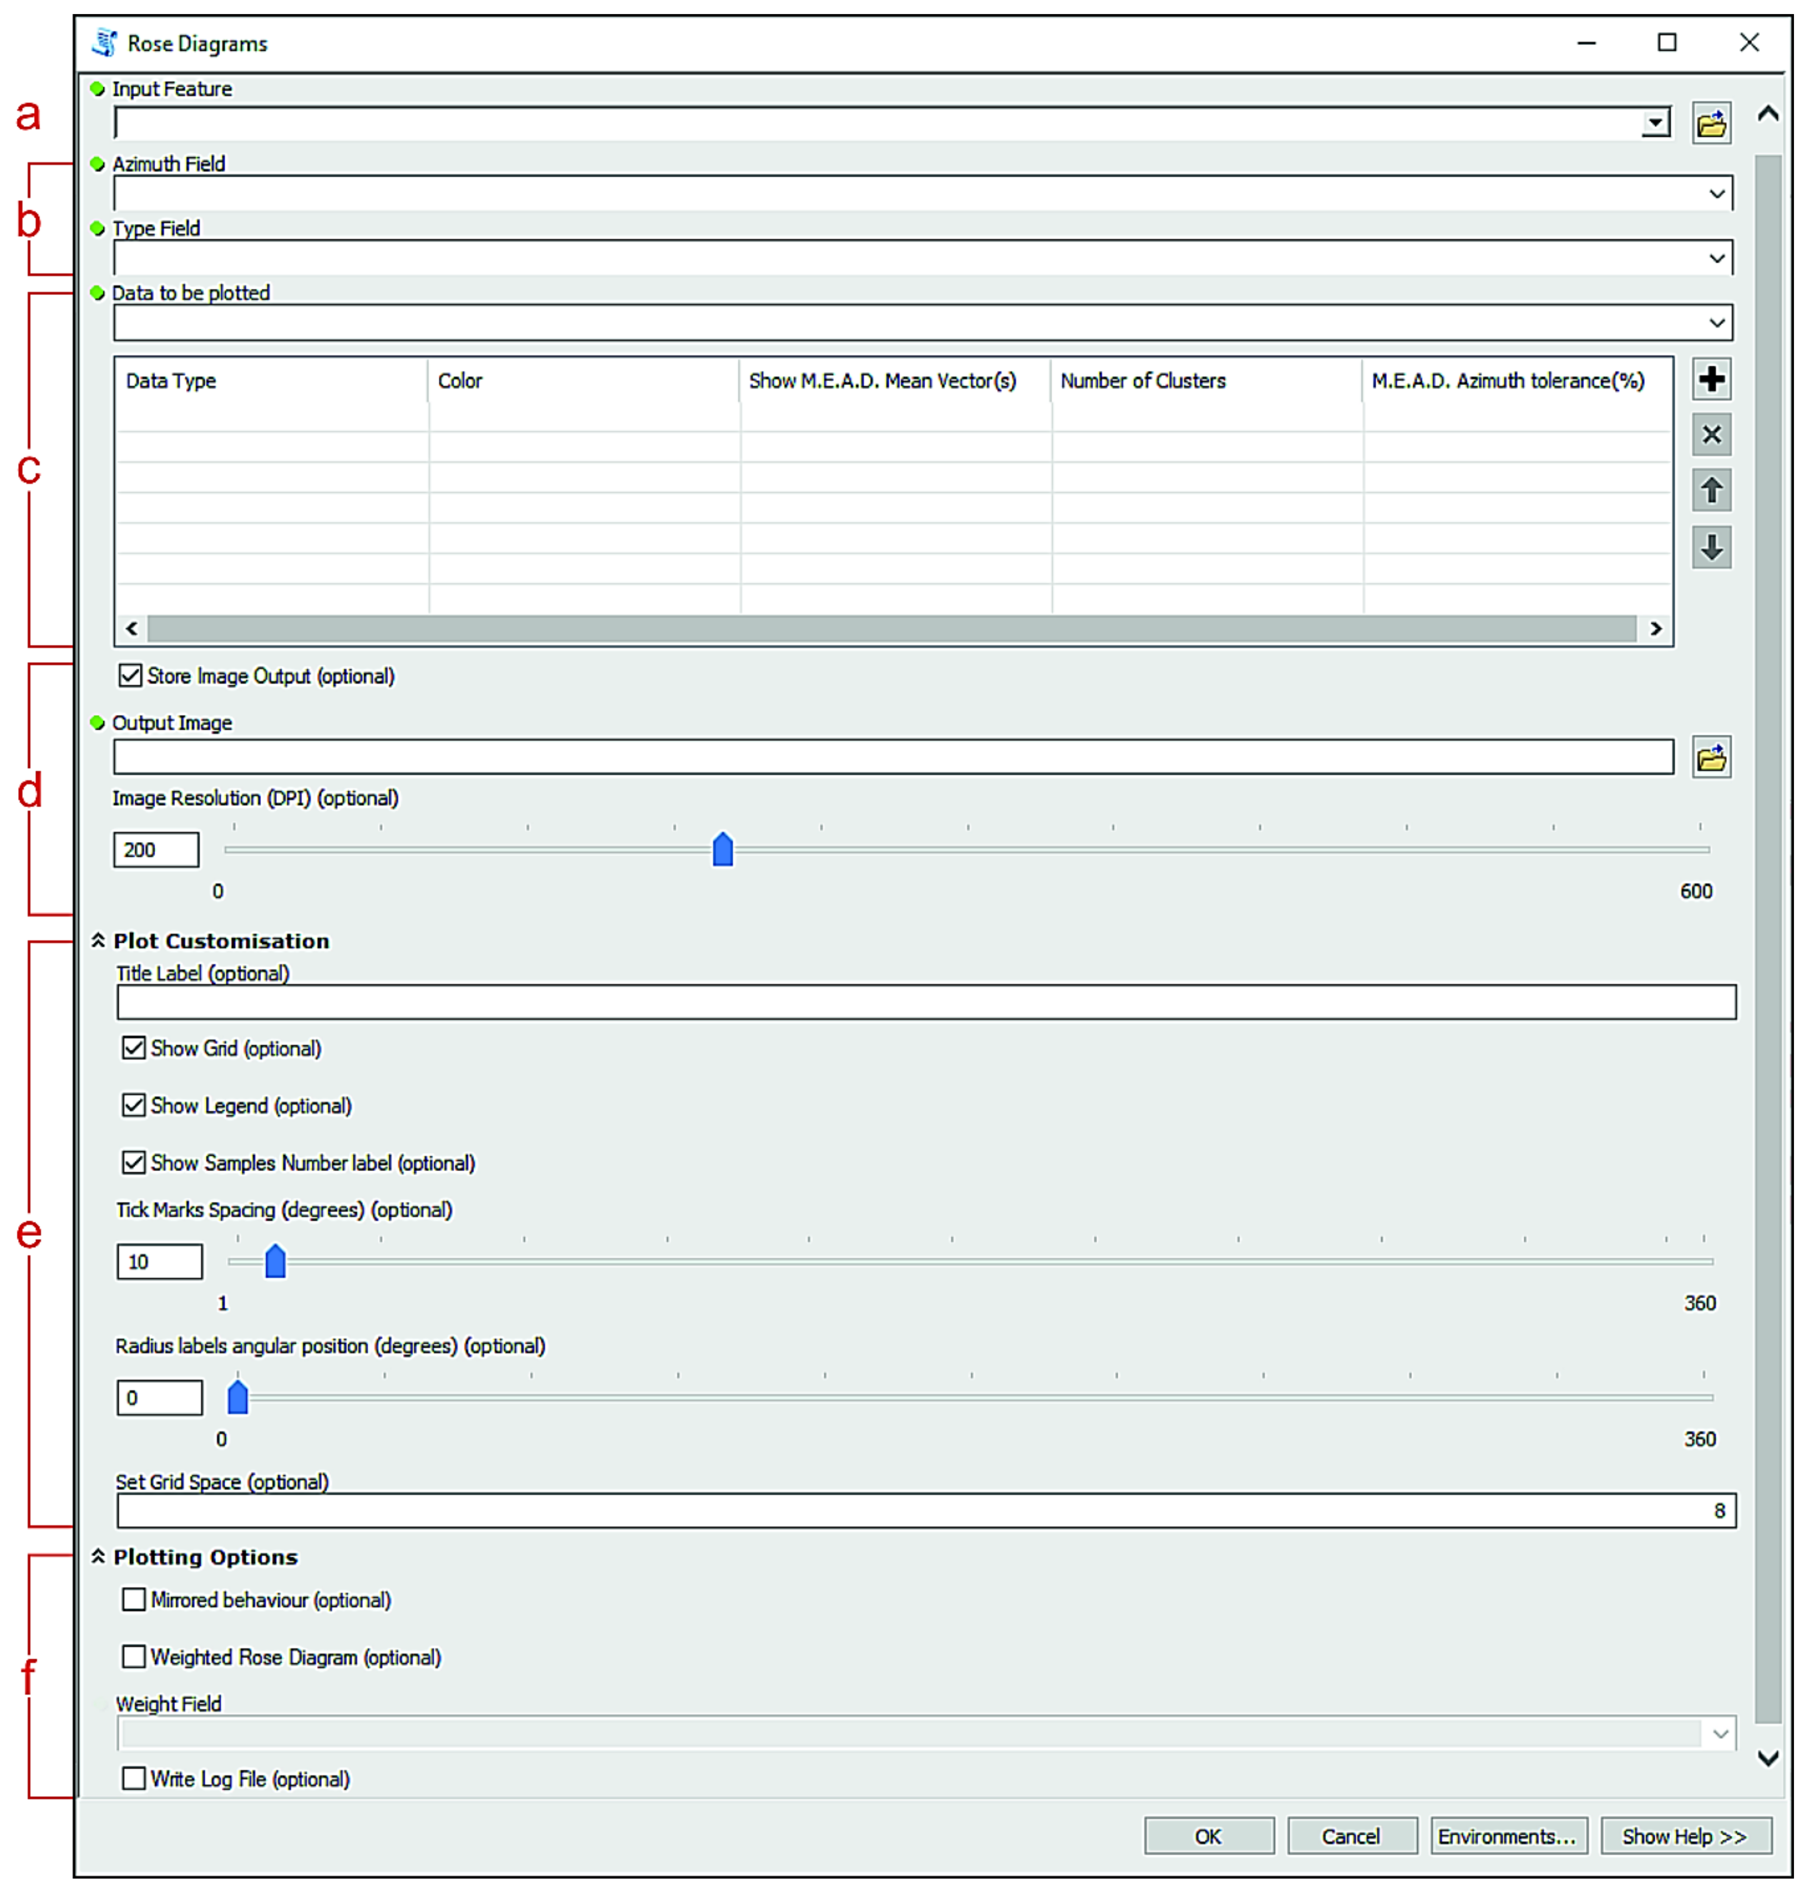The height and width of the screenshot is (1896, 1817).
Task: Enable Weighted Rose Diagram option
Action: (134, 1656)
